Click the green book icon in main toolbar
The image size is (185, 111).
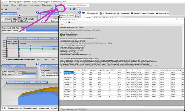point(74,9)
